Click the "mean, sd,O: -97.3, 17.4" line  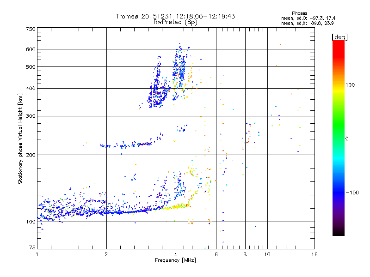(308, 18)
